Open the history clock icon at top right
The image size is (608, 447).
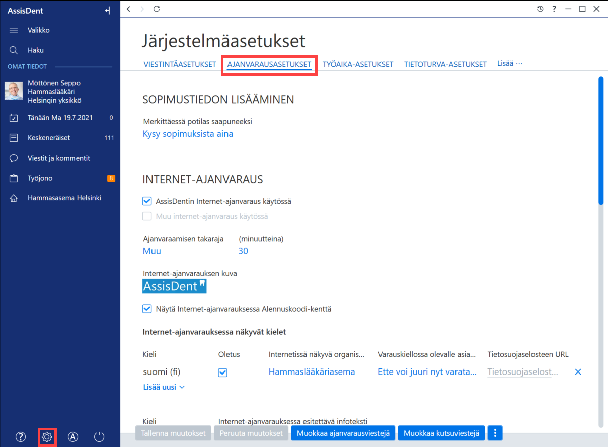click(x=540, y=9)
